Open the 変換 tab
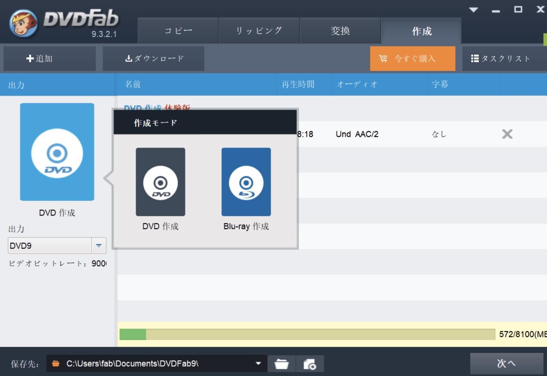This screenshot has height=376, width=547. pyautogui.click(x=340, y=31)
